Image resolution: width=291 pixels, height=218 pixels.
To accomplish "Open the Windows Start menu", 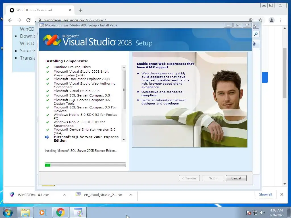I will click(8, 212).
